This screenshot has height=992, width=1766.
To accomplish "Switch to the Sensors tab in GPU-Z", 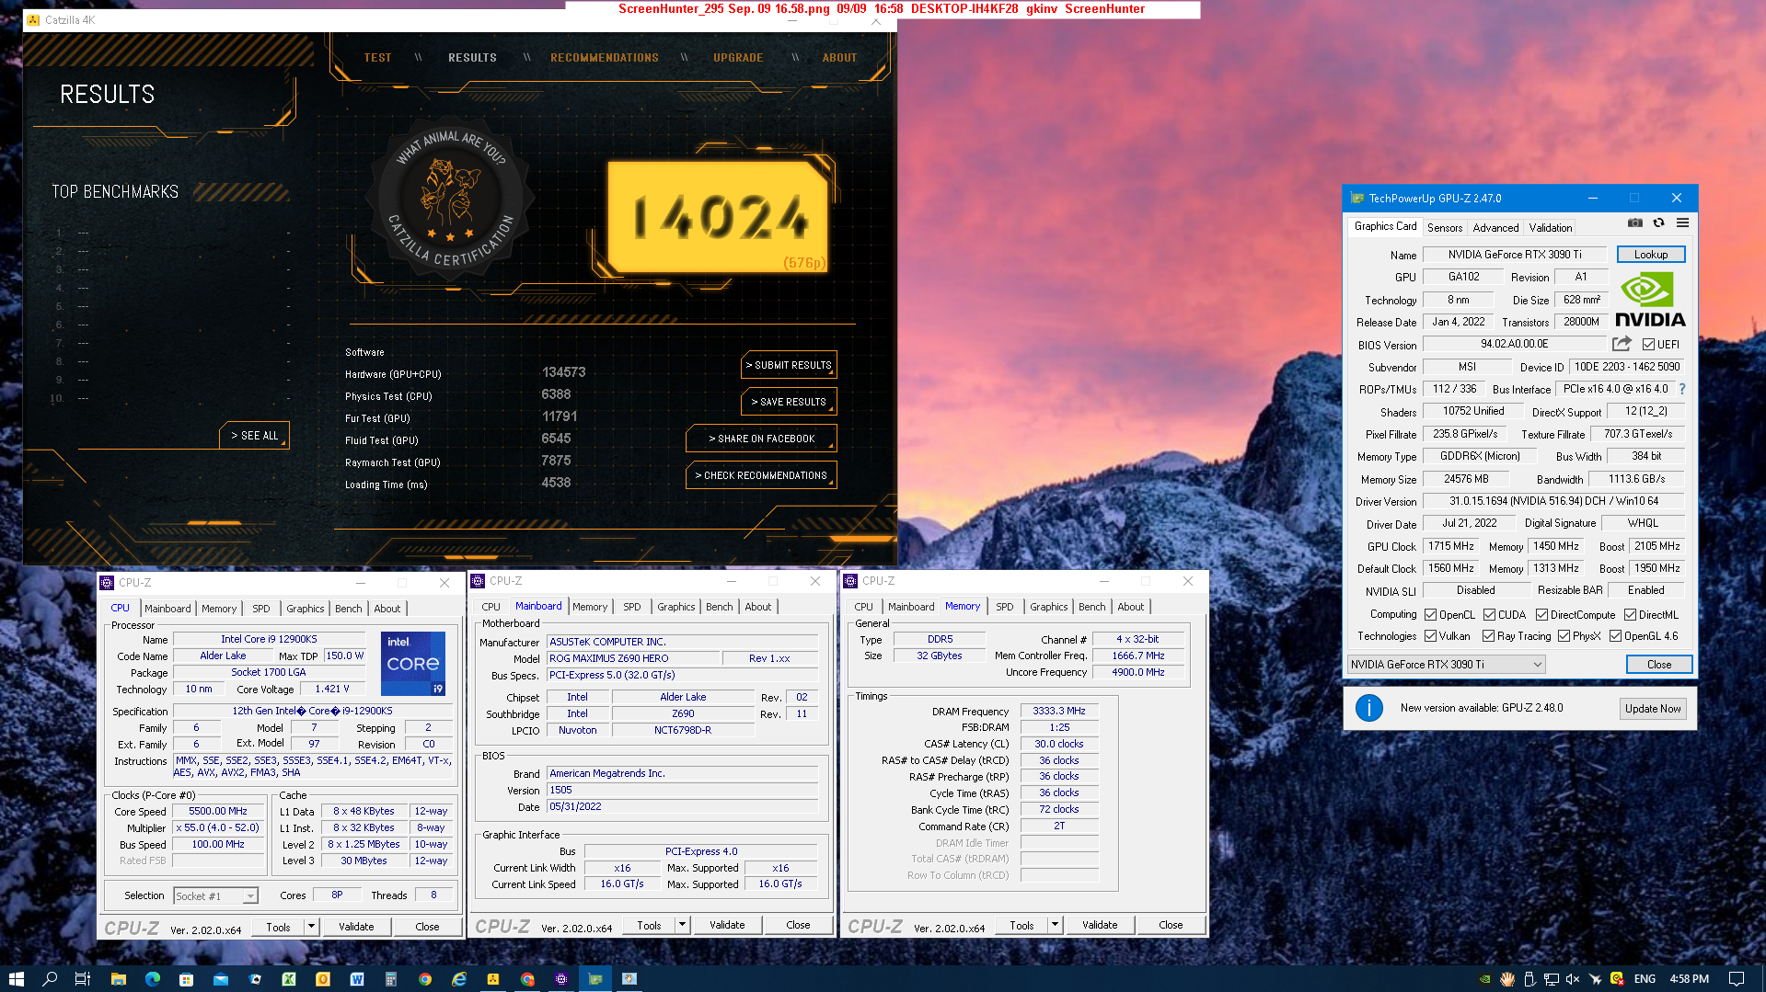I will pos(1444,228).
